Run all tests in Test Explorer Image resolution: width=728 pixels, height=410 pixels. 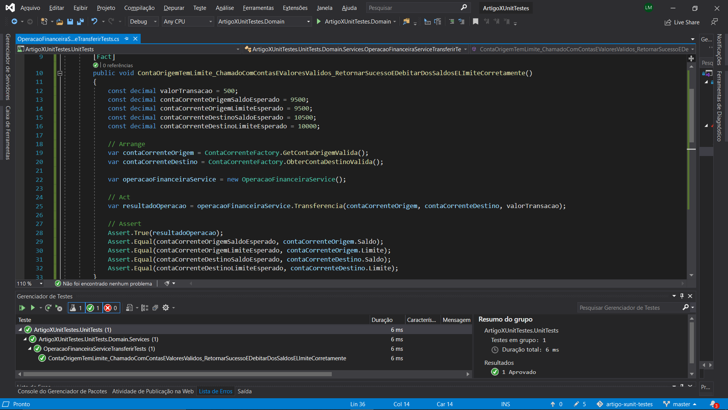(22, 308)
